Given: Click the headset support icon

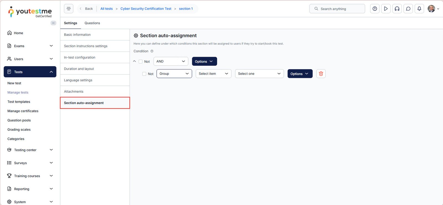Looking at the screenshot, I should [397, 9].
